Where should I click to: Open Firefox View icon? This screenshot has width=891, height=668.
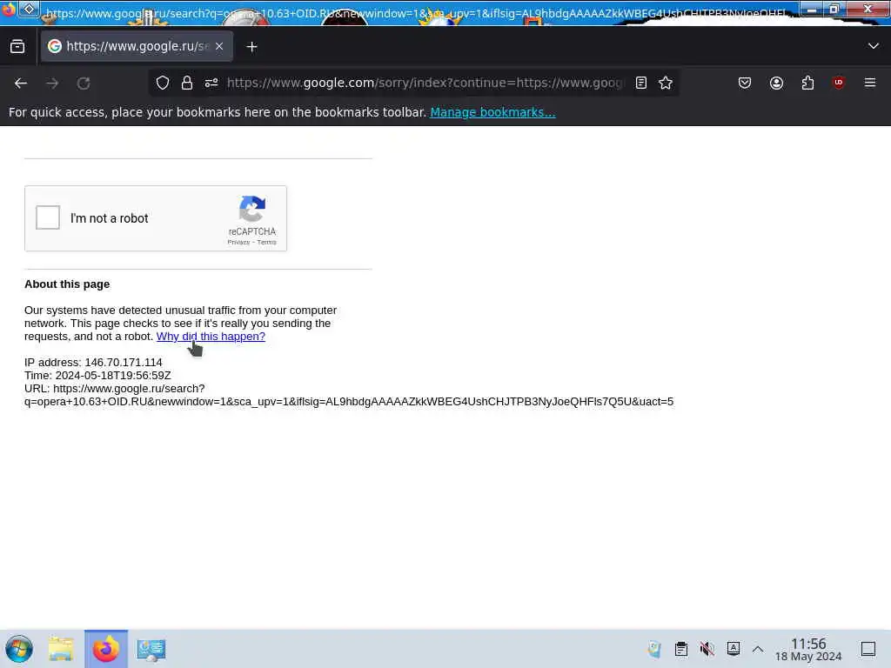point(17,47)
